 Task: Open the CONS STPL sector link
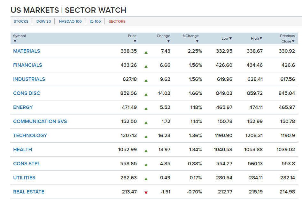(27, 164)
